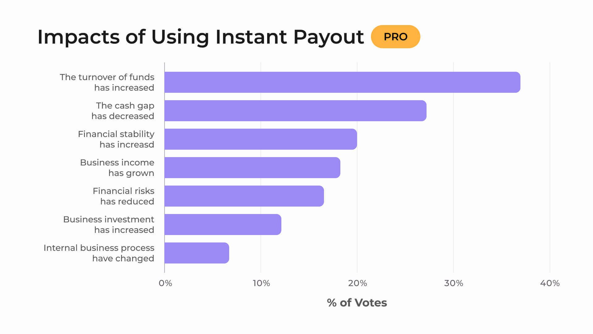Click the 30% axis tick label
Viewport: 593px width, 334px height.
point(454,283)
